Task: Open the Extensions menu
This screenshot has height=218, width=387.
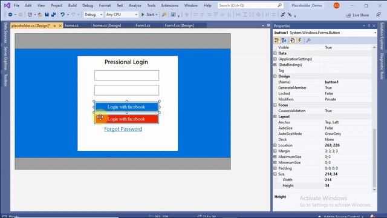Action: [x=169, y=5]
